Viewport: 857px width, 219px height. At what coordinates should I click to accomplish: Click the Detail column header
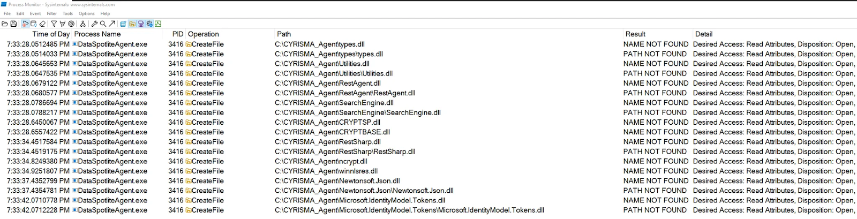tap(703, 34)
